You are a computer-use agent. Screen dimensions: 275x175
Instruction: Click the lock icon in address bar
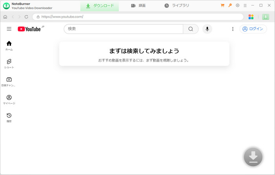click(38, 17)
